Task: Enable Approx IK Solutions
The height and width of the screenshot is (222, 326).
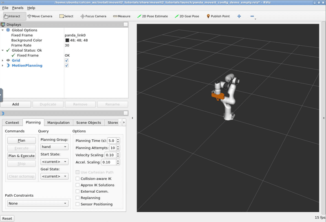Action: click(x=77, y=185)
